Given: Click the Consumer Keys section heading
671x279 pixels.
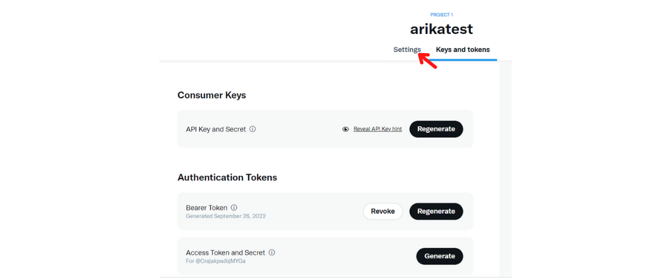Looking at the screenshot, I should pyautogui.click(x=212, y=95).
